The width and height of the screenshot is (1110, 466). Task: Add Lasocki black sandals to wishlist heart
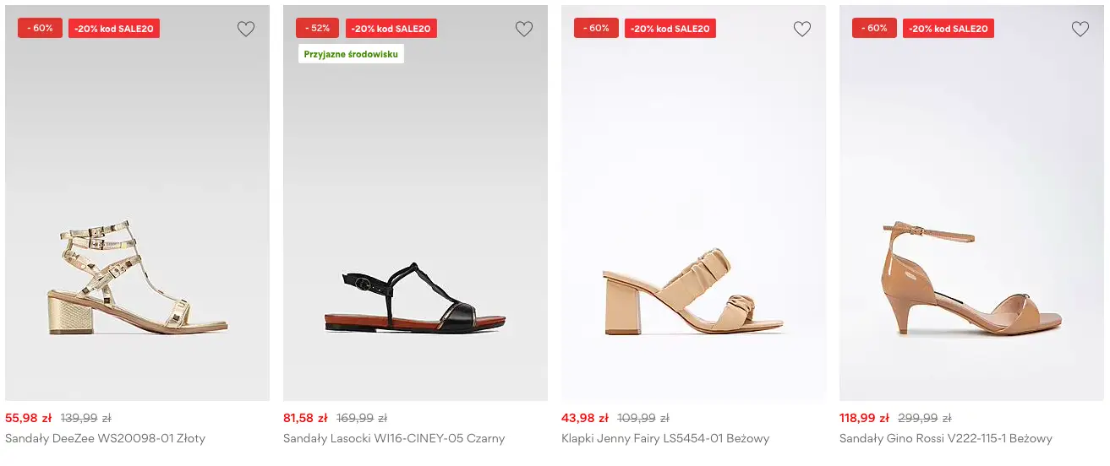click(x=524, y=30)
